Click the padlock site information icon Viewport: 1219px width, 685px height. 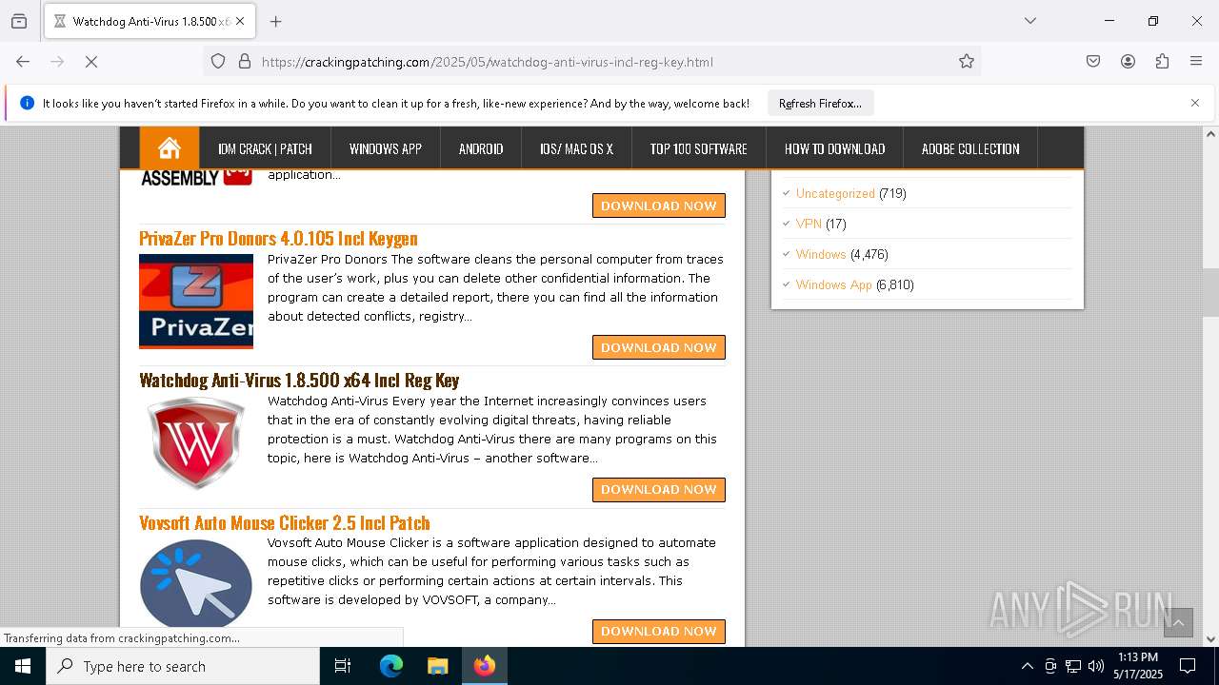(245, 62)
